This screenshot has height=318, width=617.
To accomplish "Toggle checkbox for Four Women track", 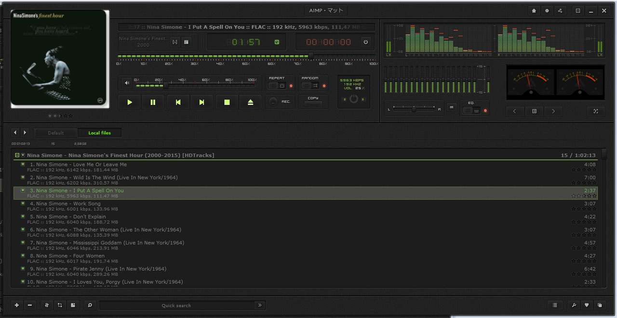I will coord(23,255).
